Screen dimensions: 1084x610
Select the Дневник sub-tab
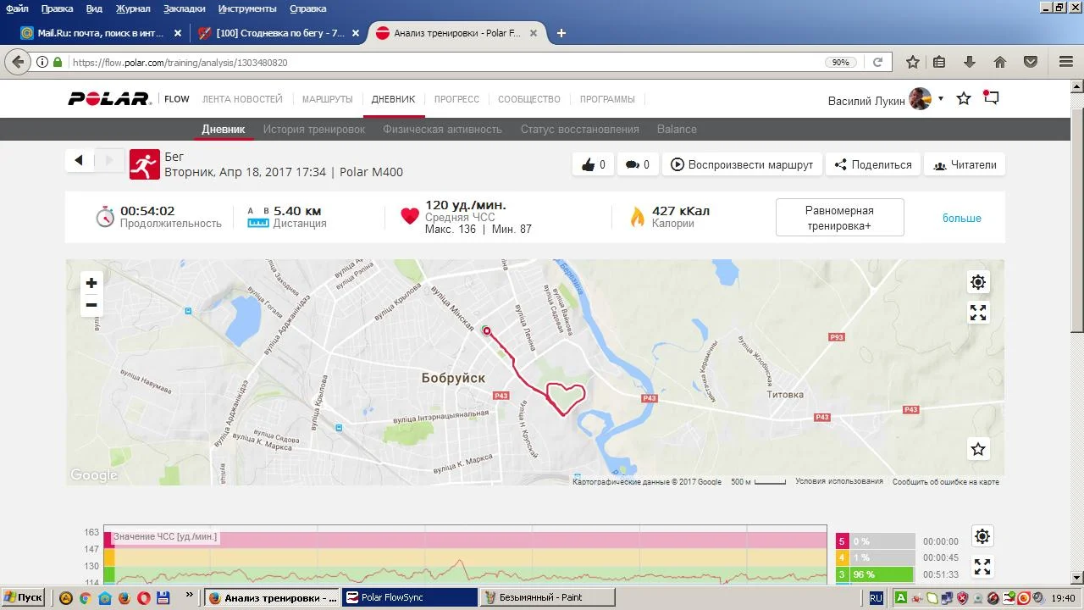(224, 130)
